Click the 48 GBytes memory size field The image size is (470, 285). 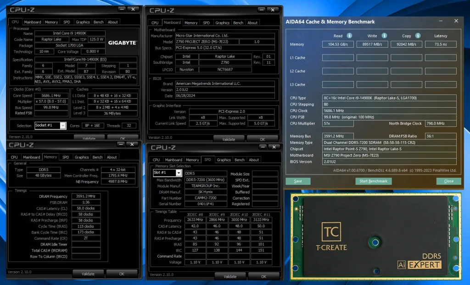point(44,175)
